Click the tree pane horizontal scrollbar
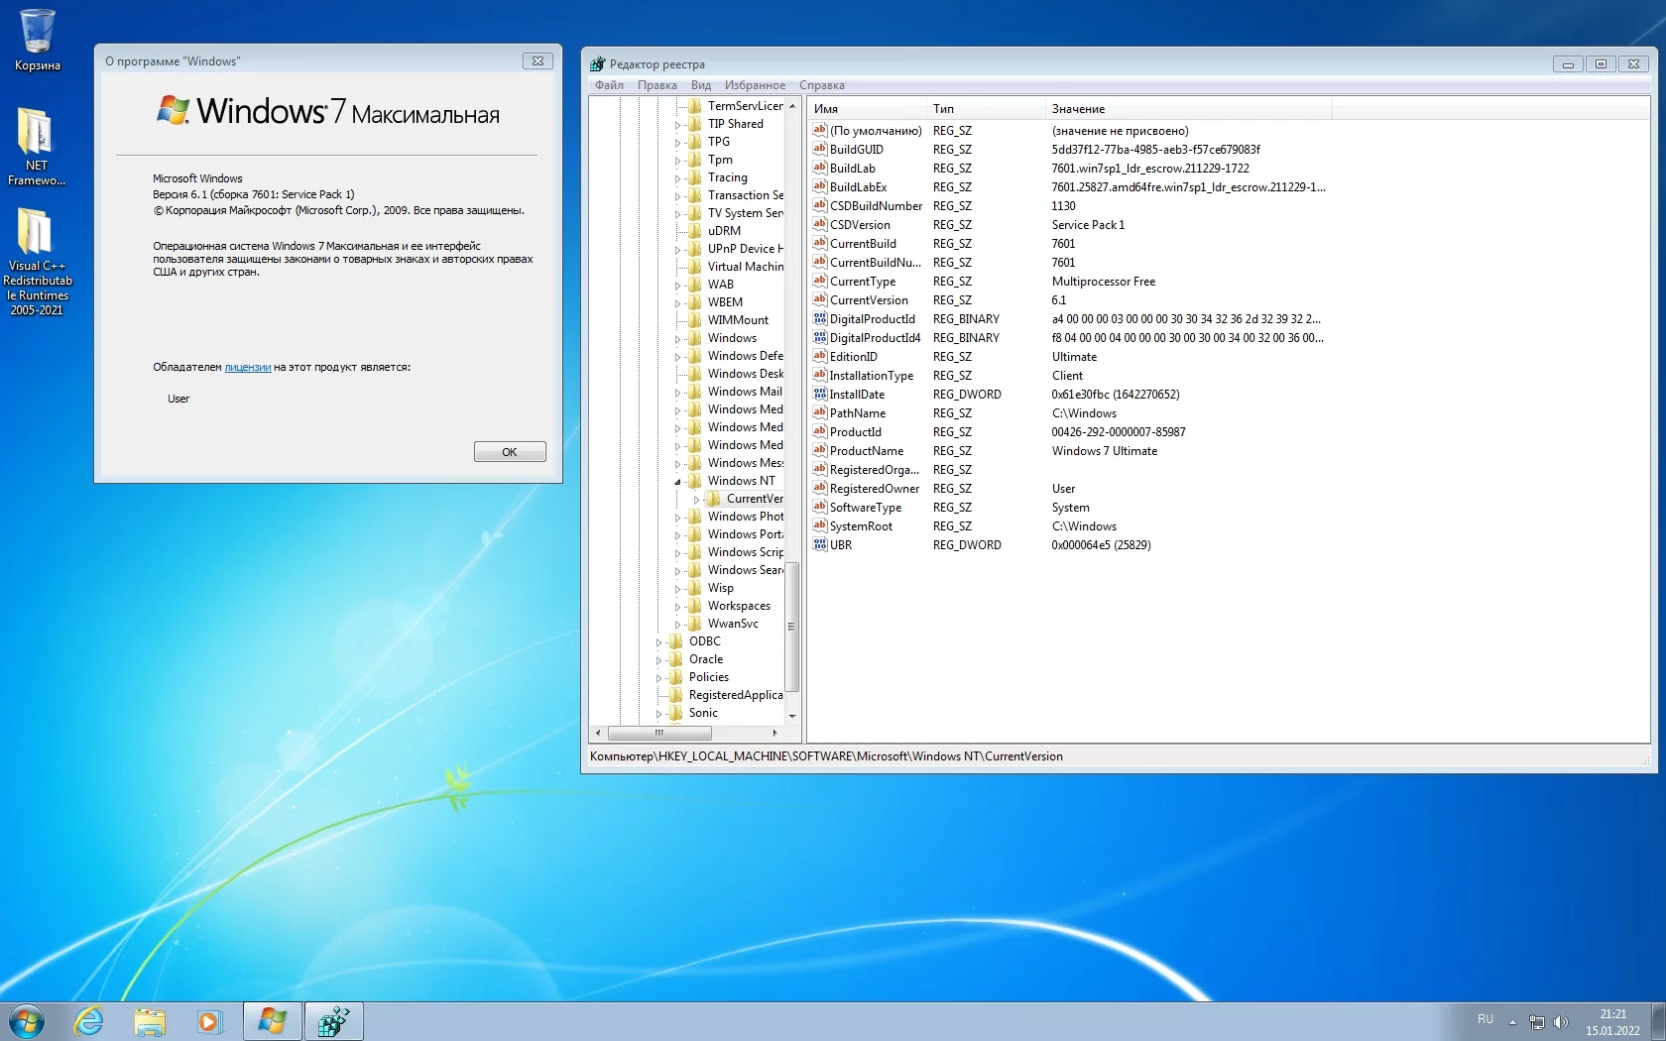This screenshot has width=1666, height=1041. tap(658, 734)
